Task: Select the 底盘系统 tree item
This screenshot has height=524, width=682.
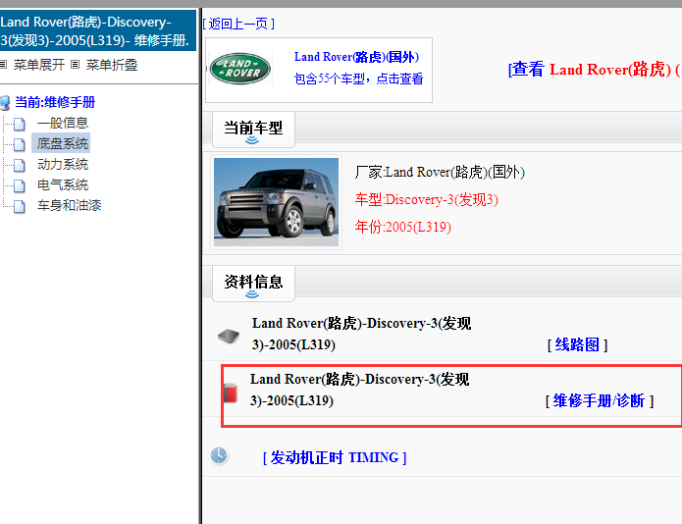Action: tap(63, 143)
